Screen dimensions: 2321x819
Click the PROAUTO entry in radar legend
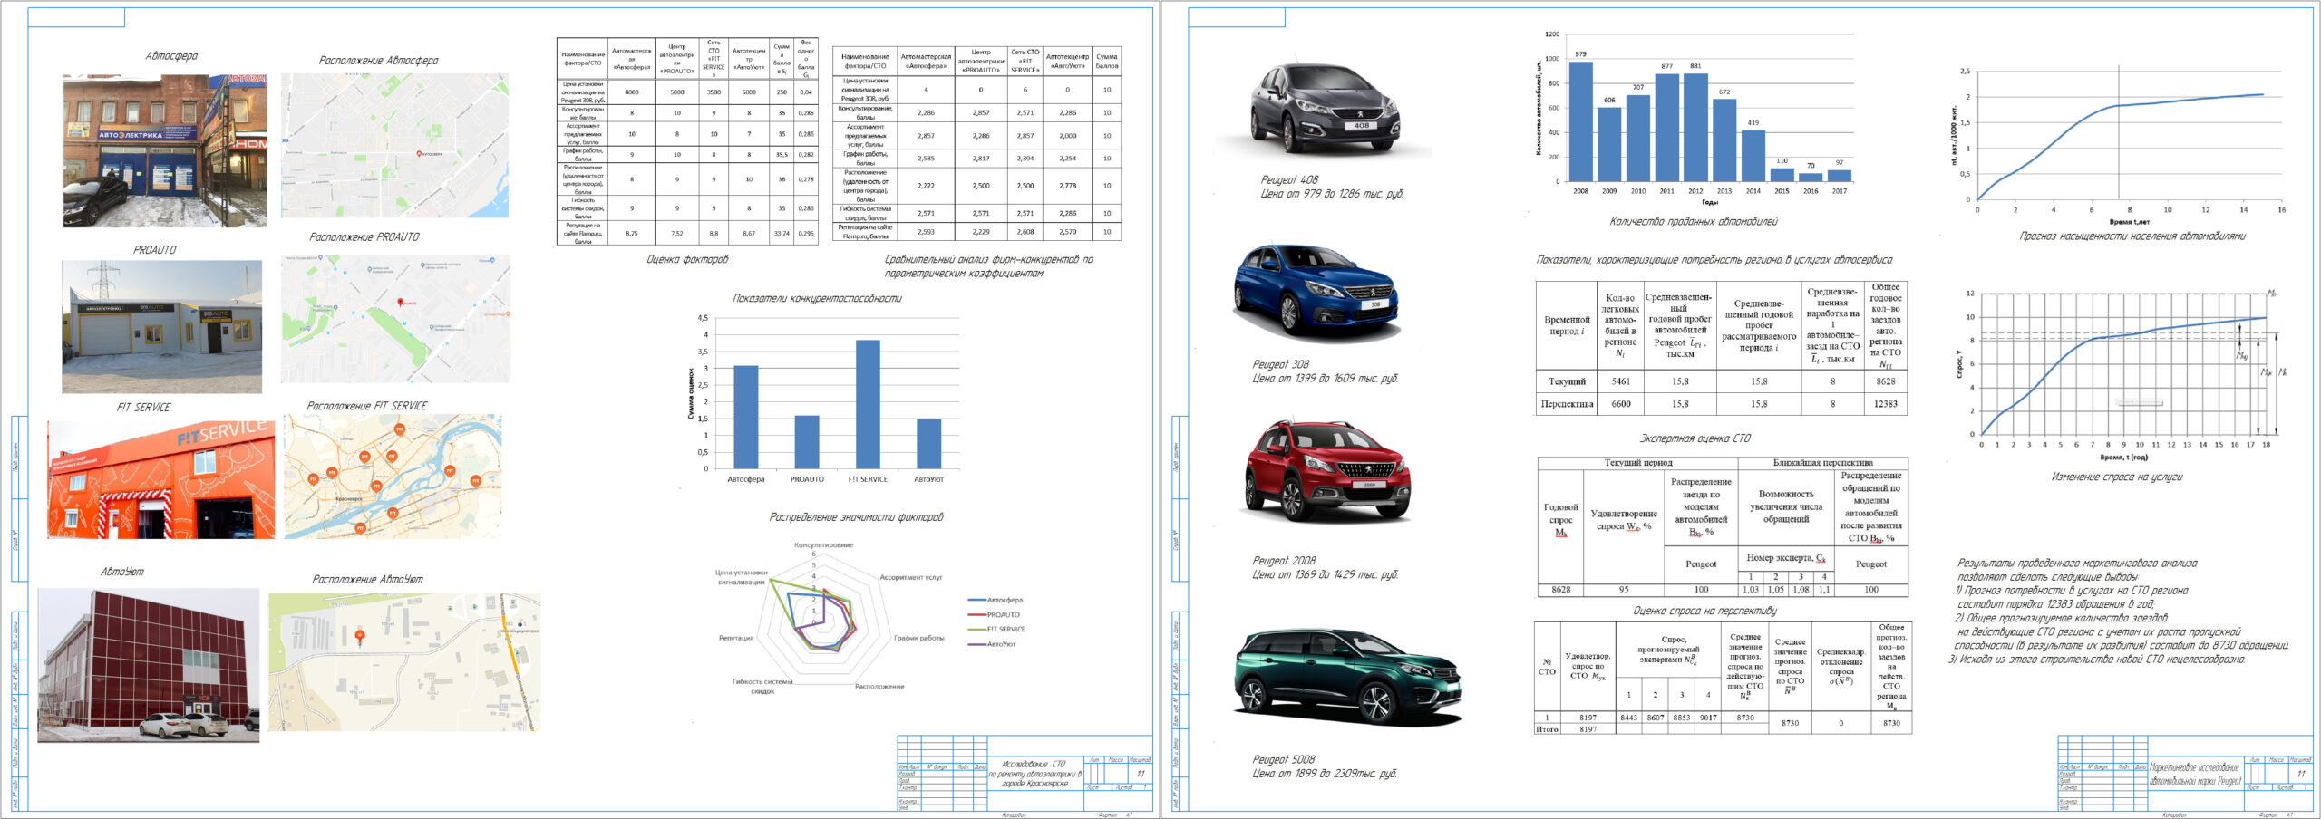[994, 615]
